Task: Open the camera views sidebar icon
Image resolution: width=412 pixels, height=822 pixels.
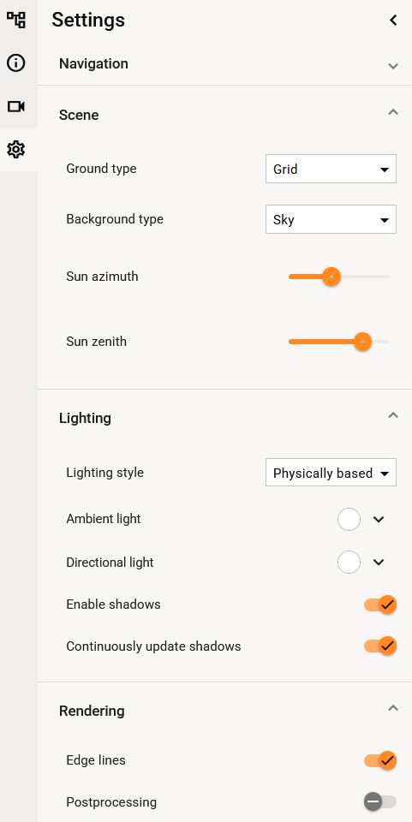Action: coord(16,107)
